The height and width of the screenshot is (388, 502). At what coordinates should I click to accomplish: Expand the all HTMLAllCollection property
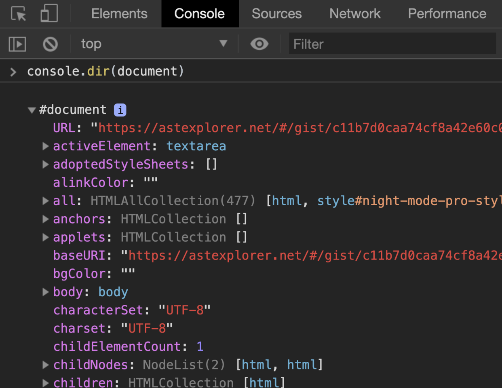46,200
